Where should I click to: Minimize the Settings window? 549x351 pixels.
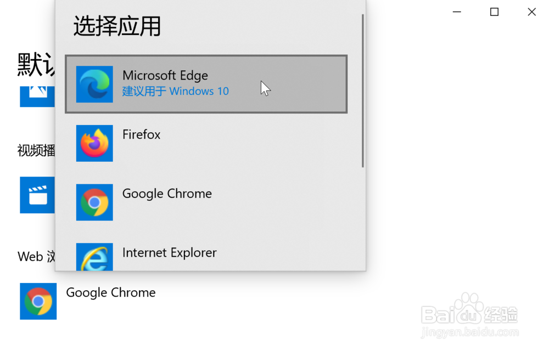pos(457,12)
